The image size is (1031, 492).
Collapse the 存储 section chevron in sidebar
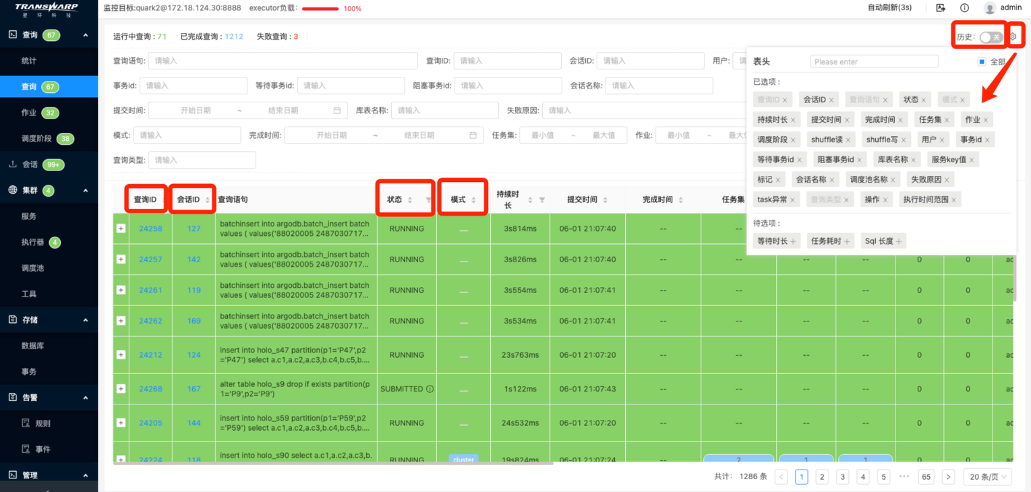pos(85,320)
